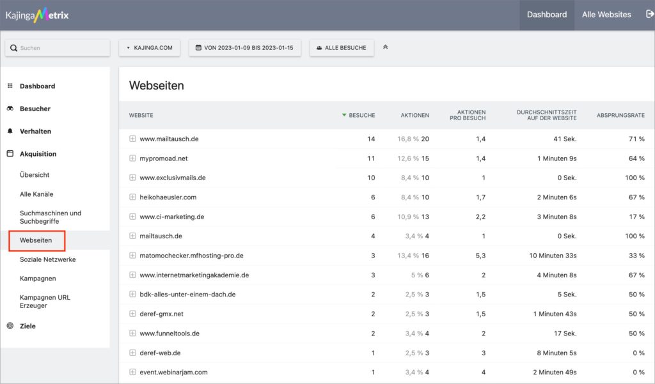Expand the www.ci-marketing.de row
This screenshot has width=655, height=384.
132,217
